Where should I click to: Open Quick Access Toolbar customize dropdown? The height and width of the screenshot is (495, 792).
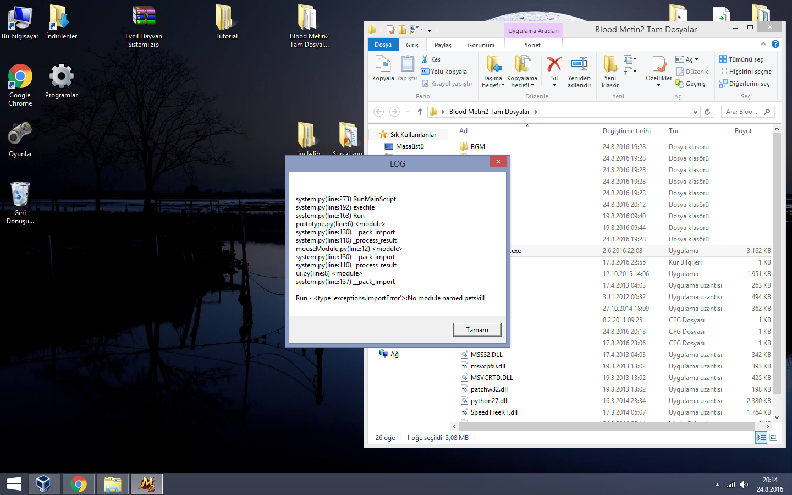click(x=430, y=30)
